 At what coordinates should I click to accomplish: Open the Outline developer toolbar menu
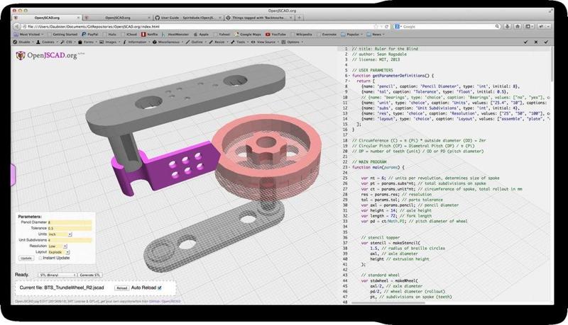[x=196, y=42]
